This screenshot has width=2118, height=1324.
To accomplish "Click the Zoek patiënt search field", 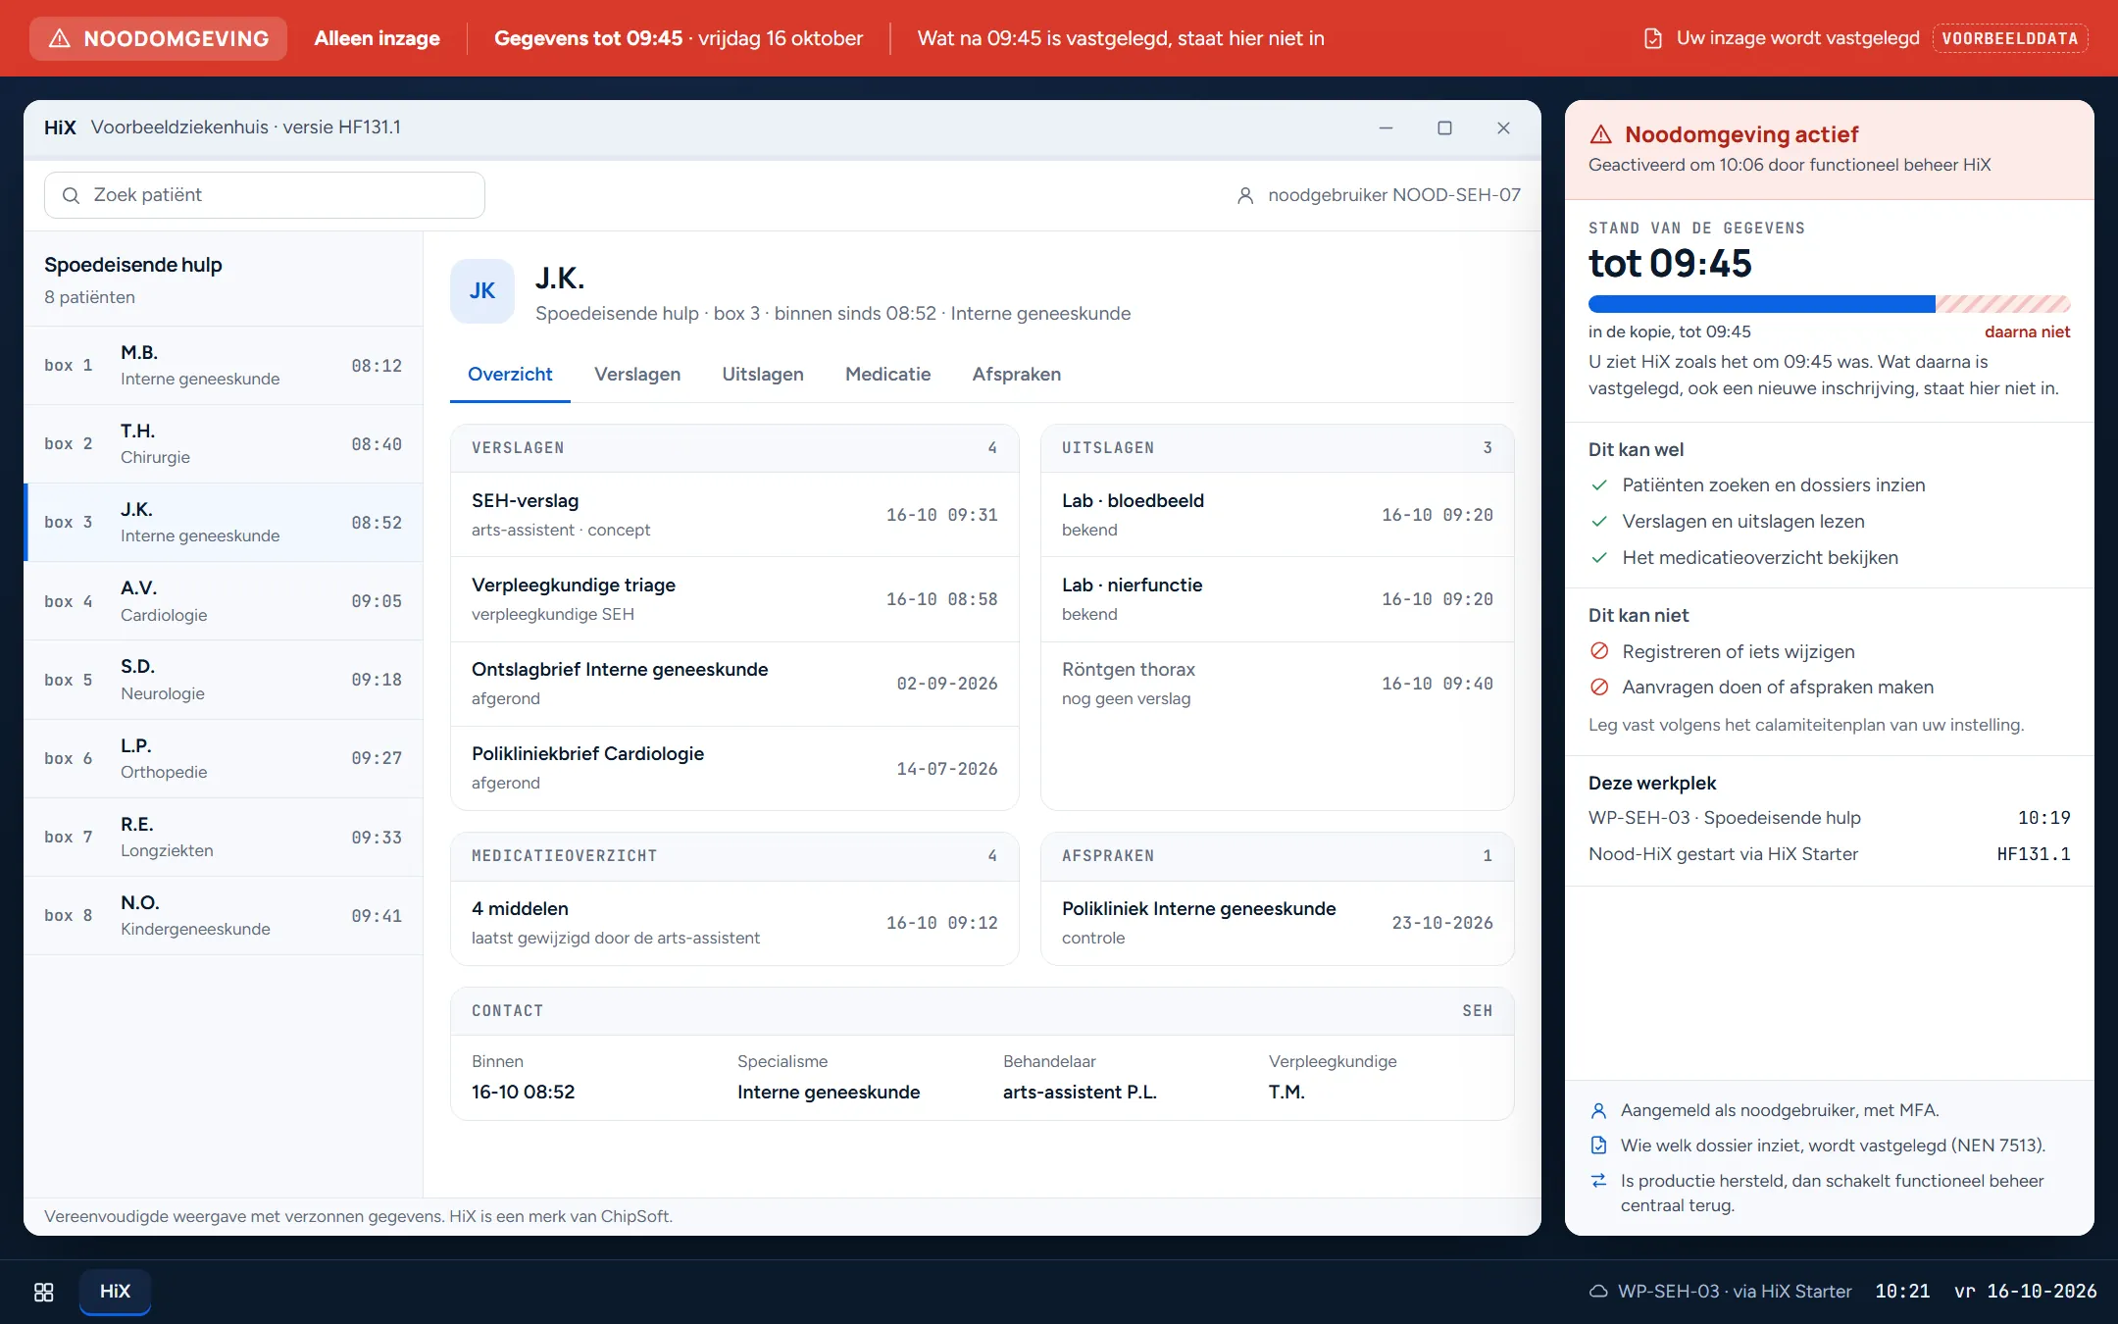I will (265, 195).
